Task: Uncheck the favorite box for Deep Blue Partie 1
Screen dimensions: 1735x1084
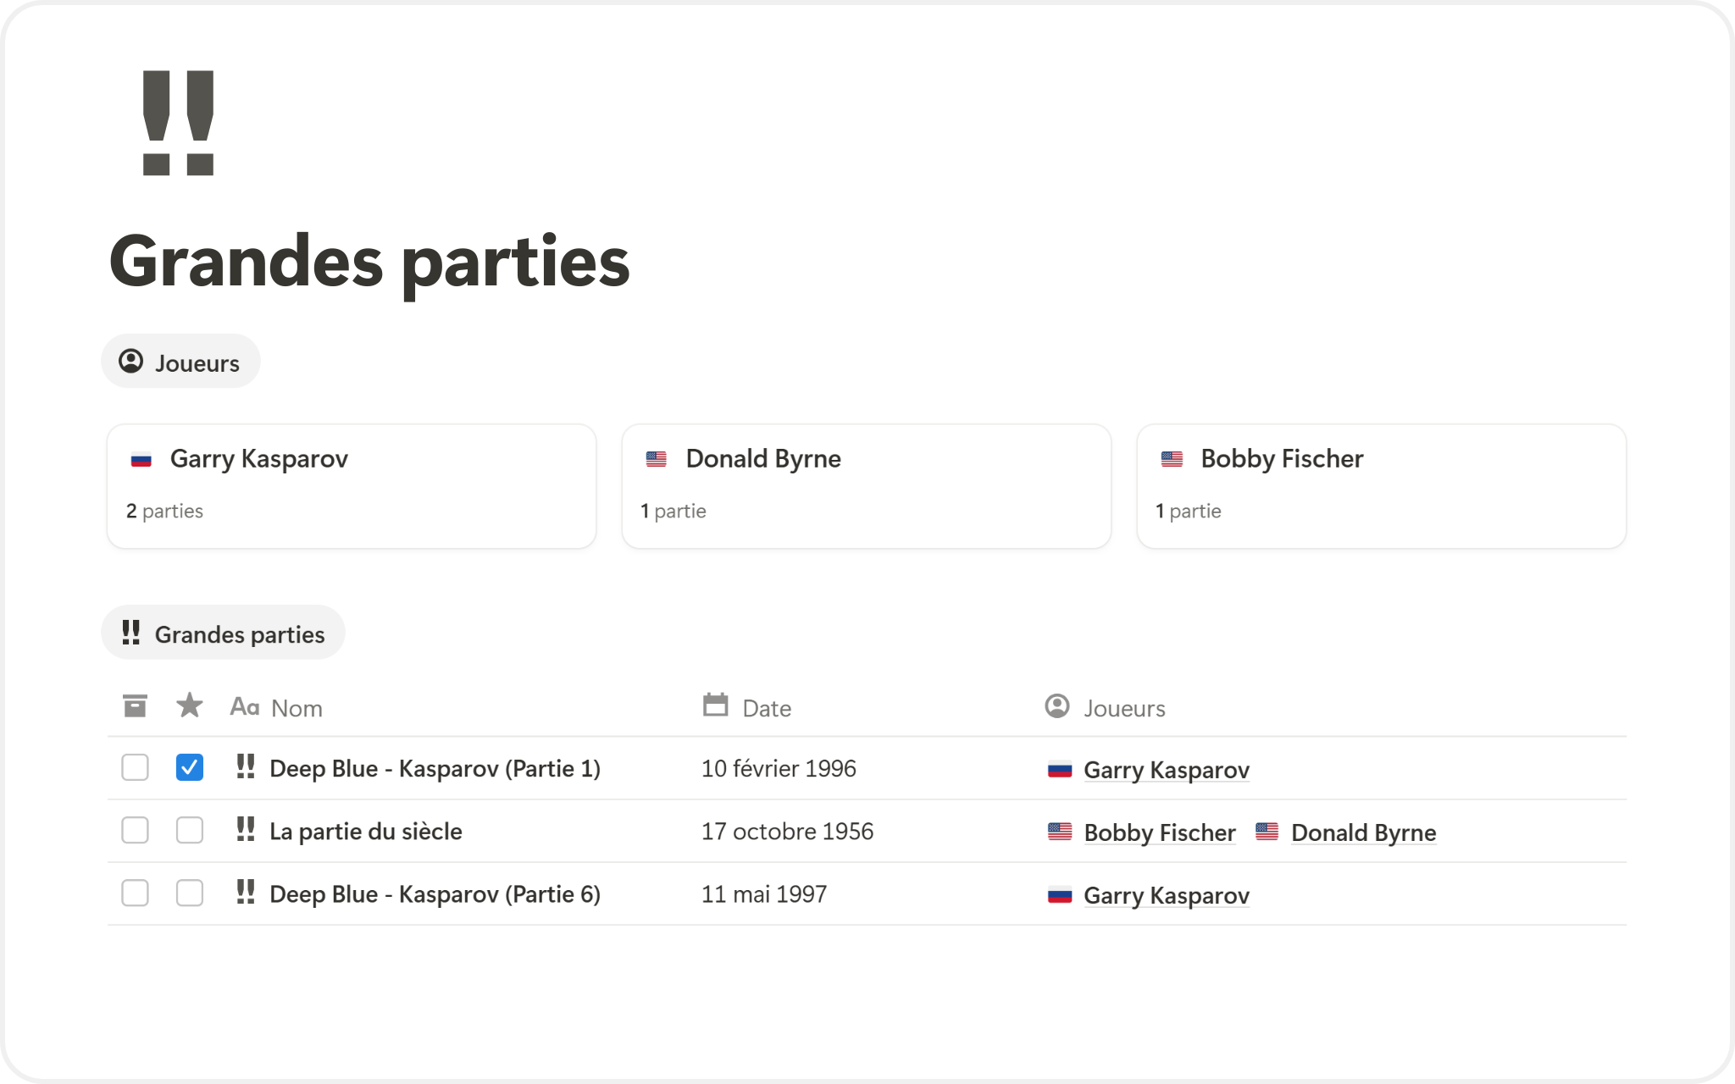Action: 190,767
